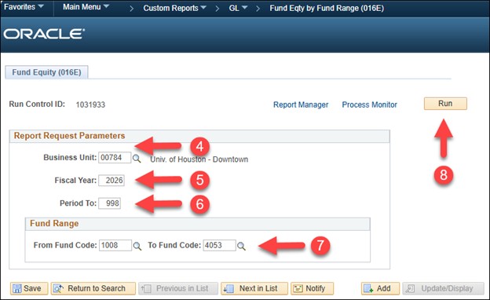490x300 pixels.
Task: Click 'Univ. of Houston - Downtown' description text
Action: [199, 159]
